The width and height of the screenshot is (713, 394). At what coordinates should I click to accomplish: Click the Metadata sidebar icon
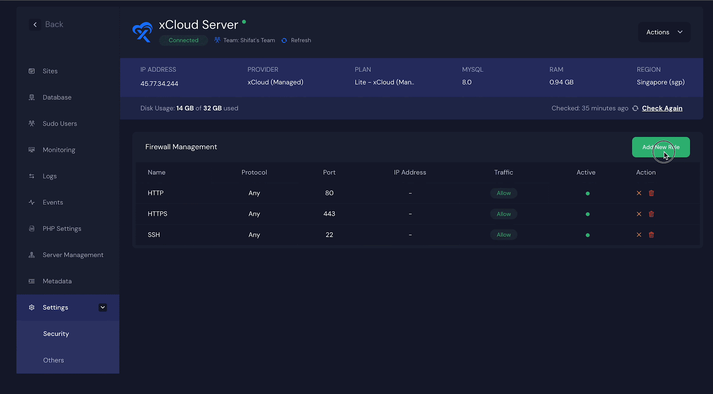click(32, 281)
